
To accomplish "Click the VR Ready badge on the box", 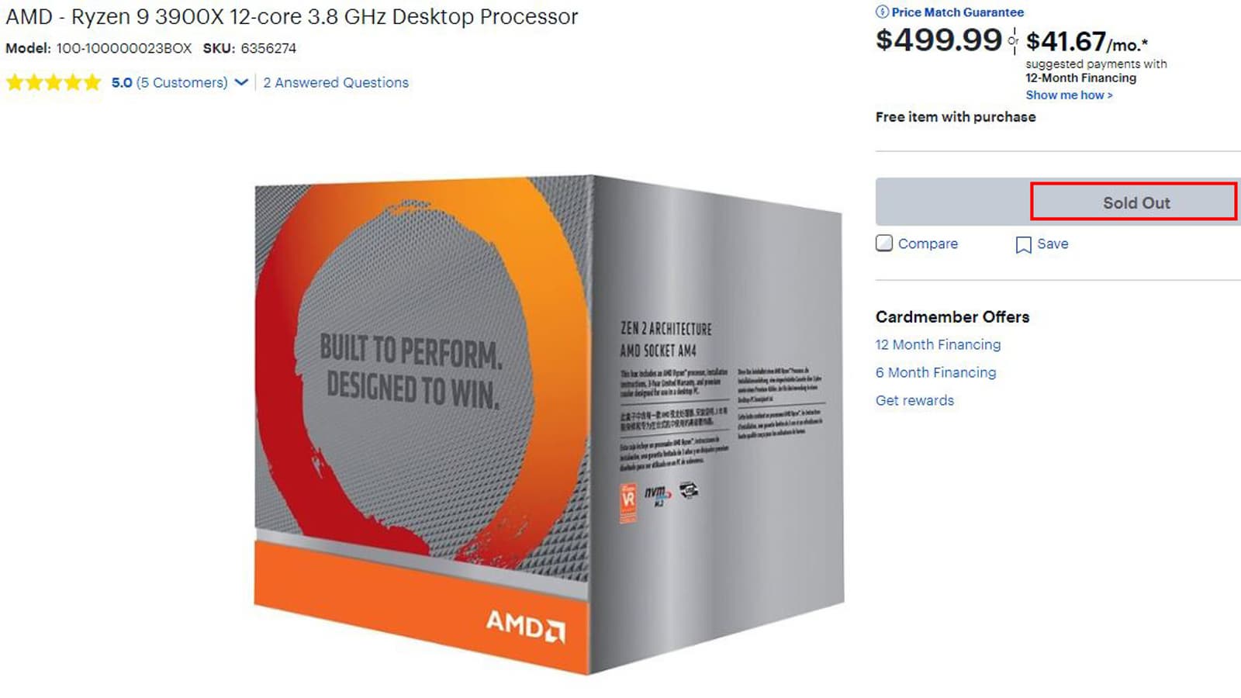I will coord(628,499).
